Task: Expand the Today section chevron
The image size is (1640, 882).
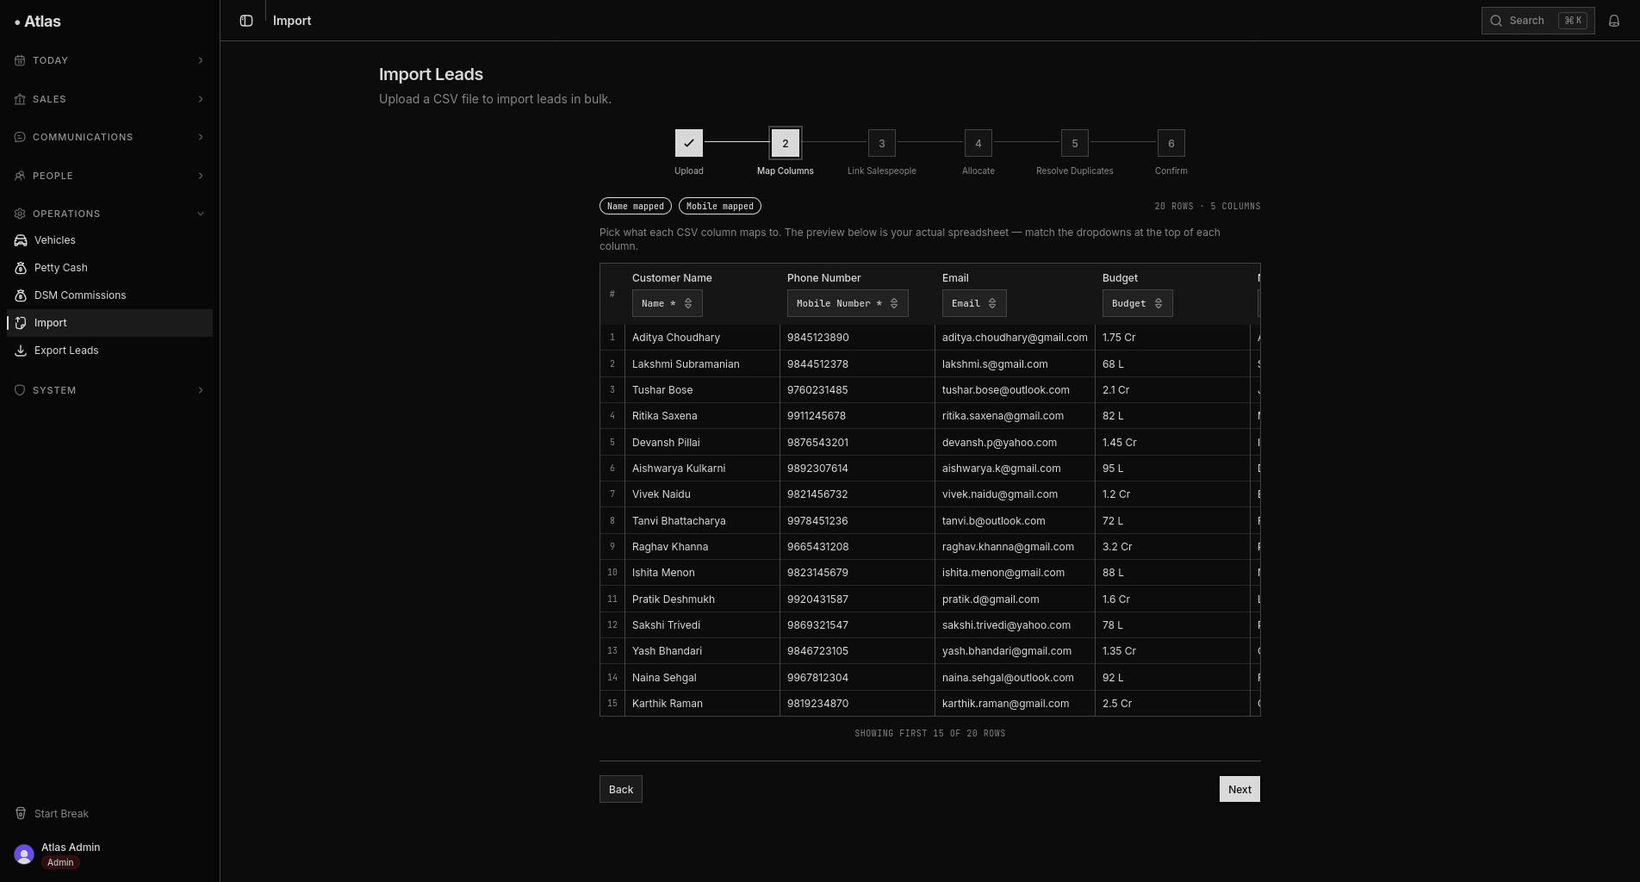Action: pos(201,60)
